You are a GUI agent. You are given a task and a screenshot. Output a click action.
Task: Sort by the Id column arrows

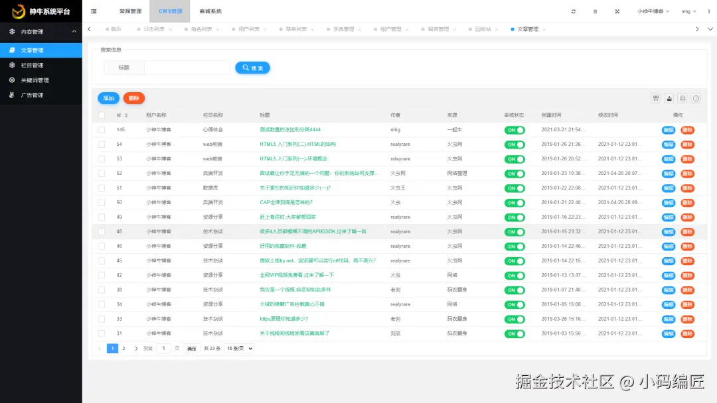(x=126, y=115)
